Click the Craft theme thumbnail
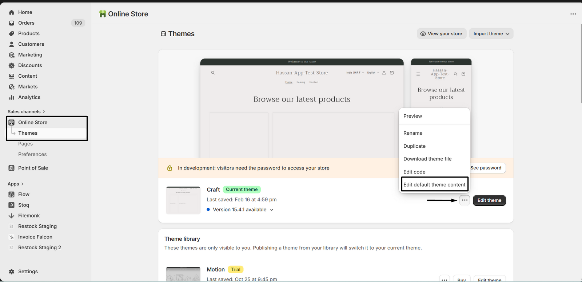The width and height of the screenshot is (582, 282). (183, 200)
